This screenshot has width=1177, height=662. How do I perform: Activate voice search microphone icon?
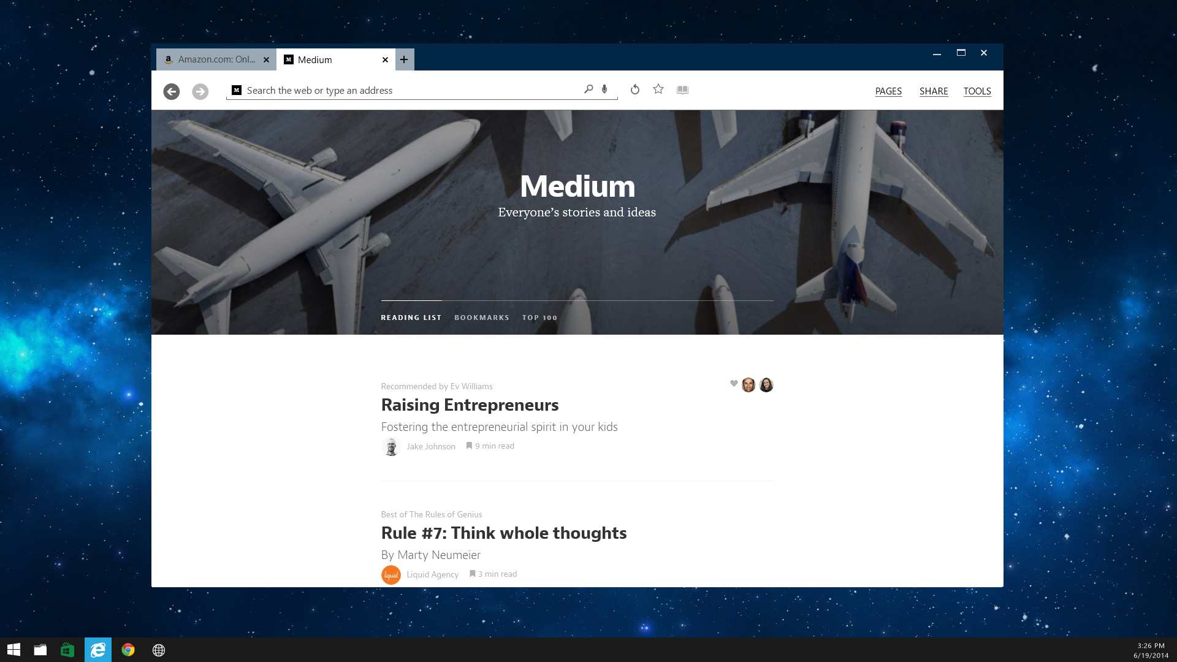click(x=604, y=89)
